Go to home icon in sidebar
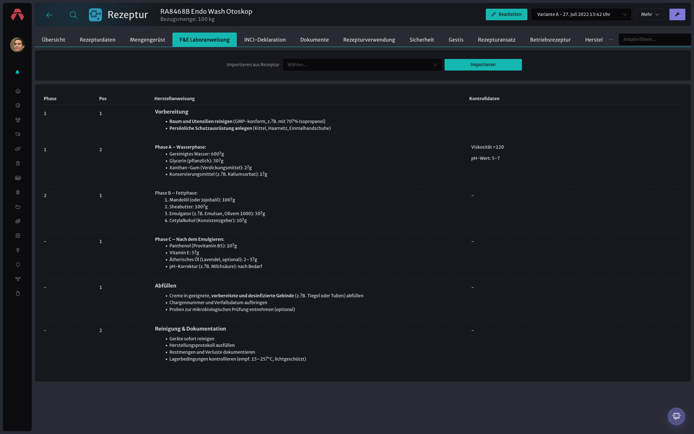The width and height of the screenshot is (694, 434). 18,91
